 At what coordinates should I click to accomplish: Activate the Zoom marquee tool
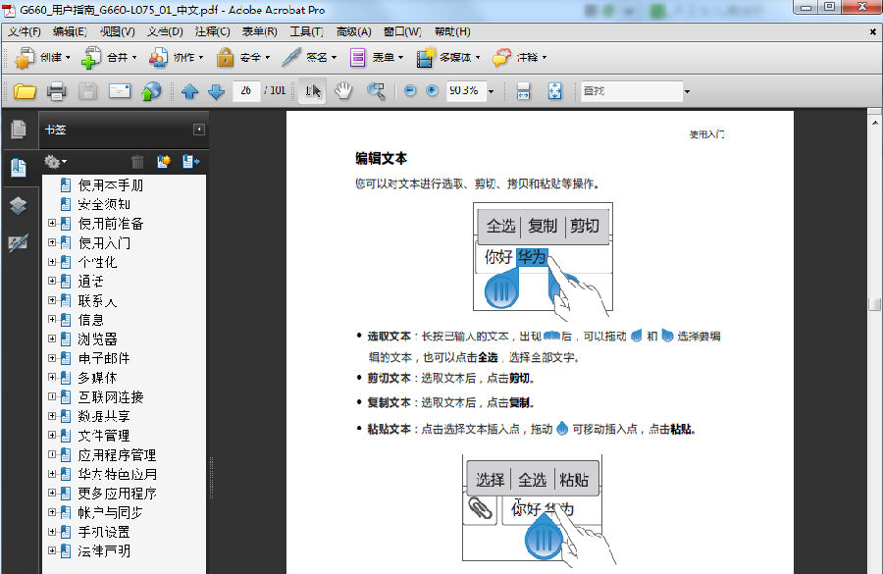pyautogui.click(x=375, y=90)
